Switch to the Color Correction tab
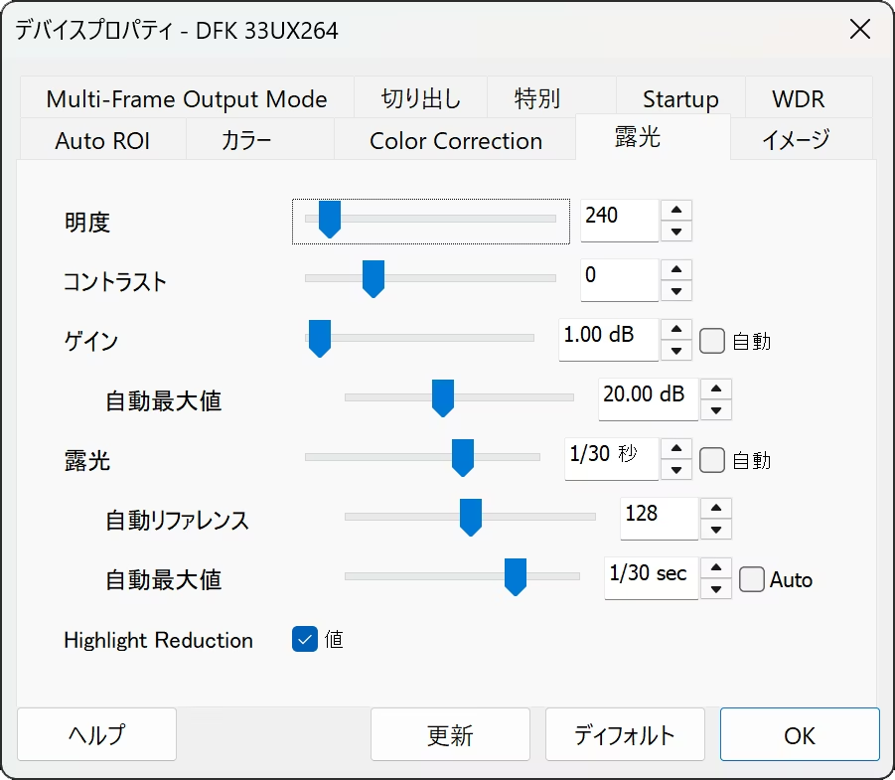895x780 pixels. pyautogui.click(x=455, y=141)
